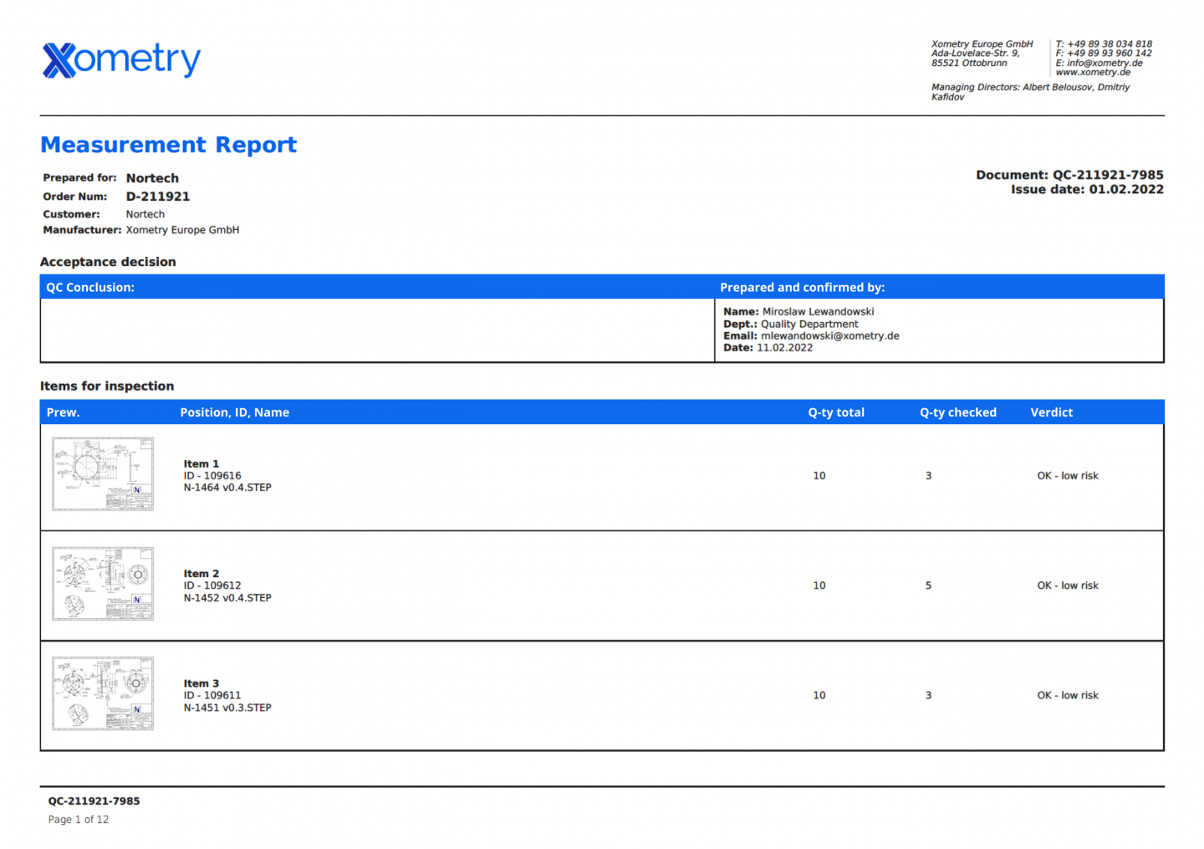The image size is (1204, 849).
Task: Select the Prepared for Nortech value
Action: tap(152, 178)
